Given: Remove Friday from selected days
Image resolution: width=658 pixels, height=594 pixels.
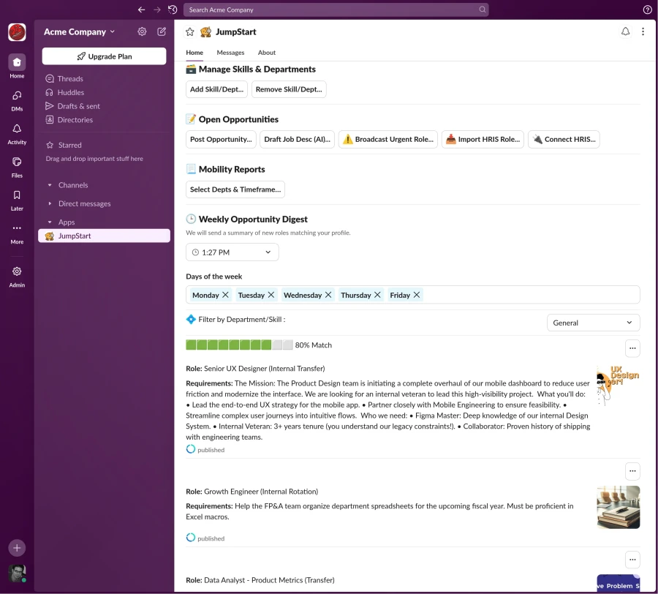Looking at the screenshot, I should 417,295.
